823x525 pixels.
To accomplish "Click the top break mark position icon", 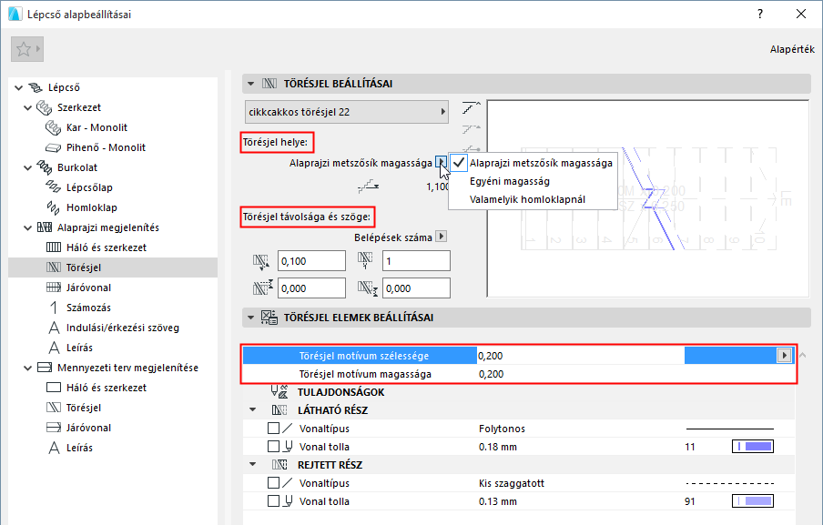I will 471,108.
